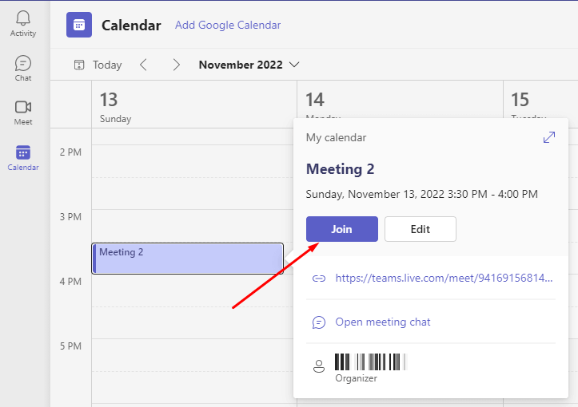Open the Chat sidebar icon
578x407 pixels.
[x=23, y=63]
